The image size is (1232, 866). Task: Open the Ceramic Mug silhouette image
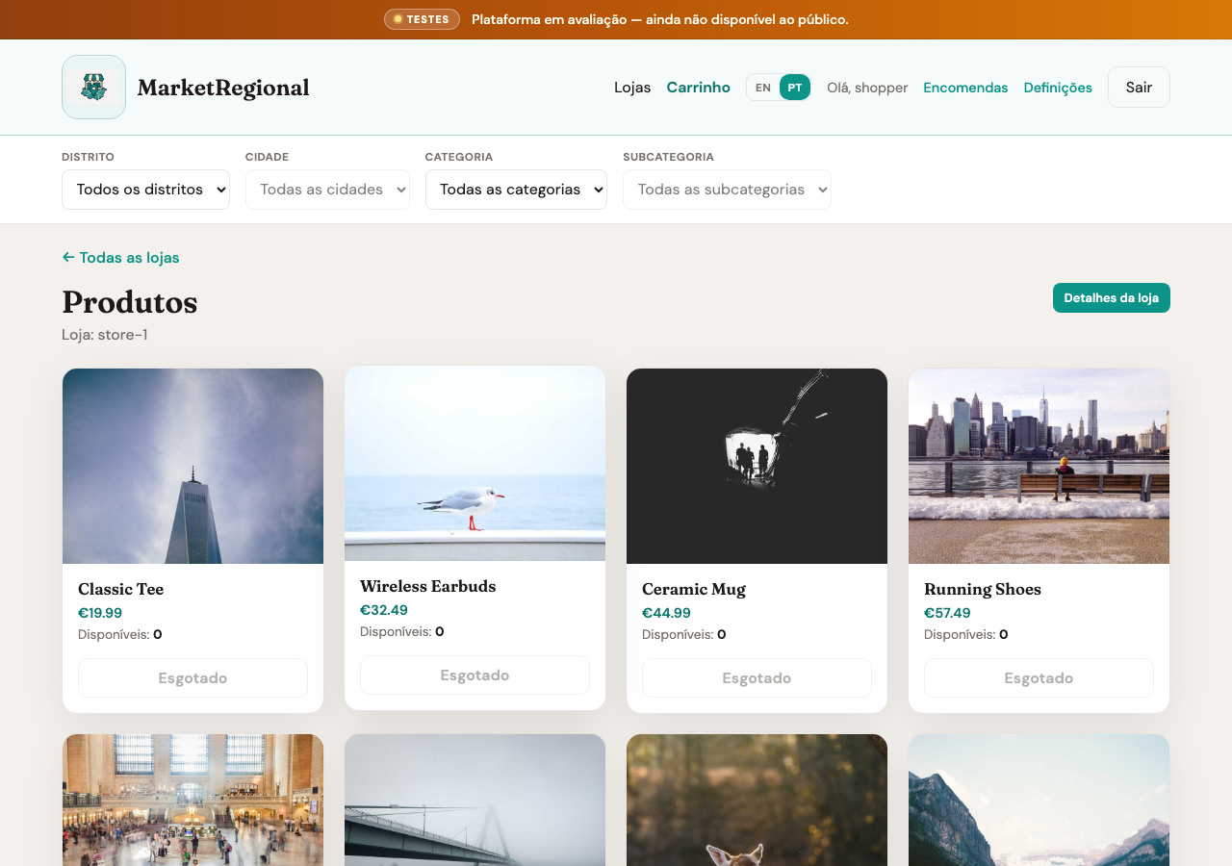tap(757, 466)
